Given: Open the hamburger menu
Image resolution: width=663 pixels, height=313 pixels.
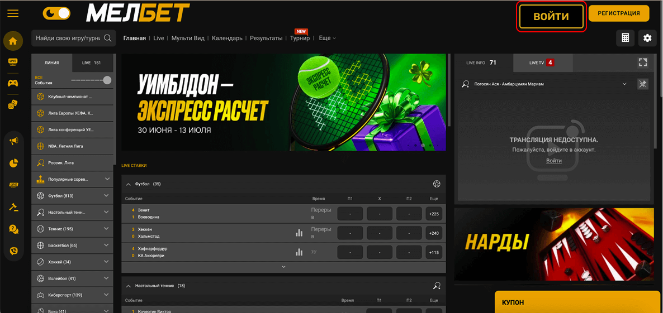Looking at the screenshot, I should 13,13.
